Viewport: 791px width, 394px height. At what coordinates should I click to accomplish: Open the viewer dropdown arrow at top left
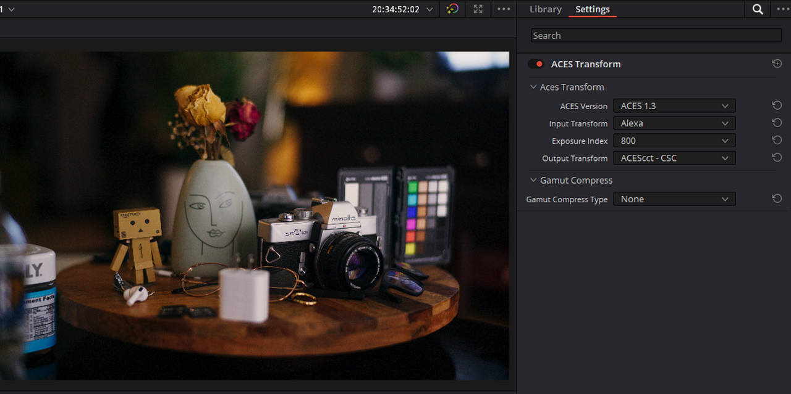[12, 10]
